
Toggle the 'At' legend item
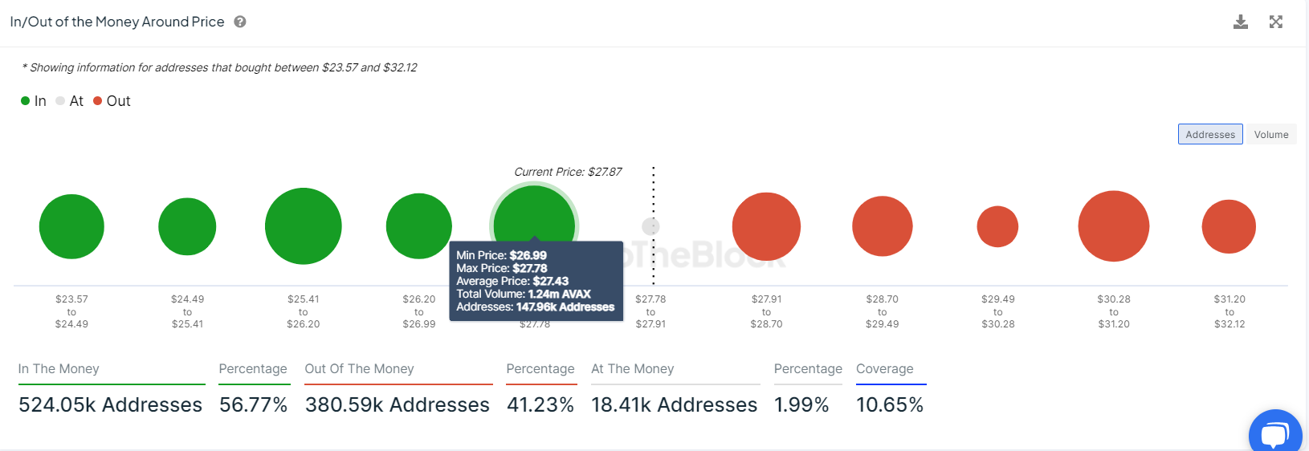click(70, 101)
